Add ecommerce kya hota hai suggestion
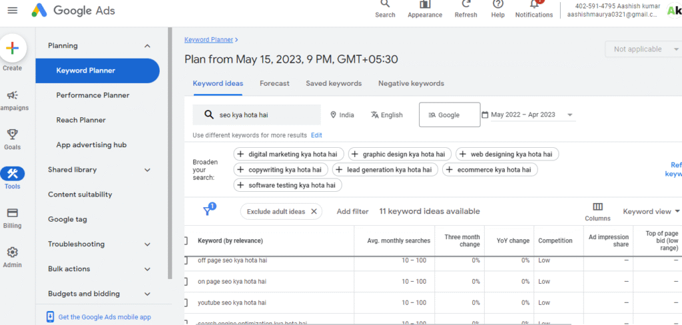 pyautogui.click(x=490, y=170)
